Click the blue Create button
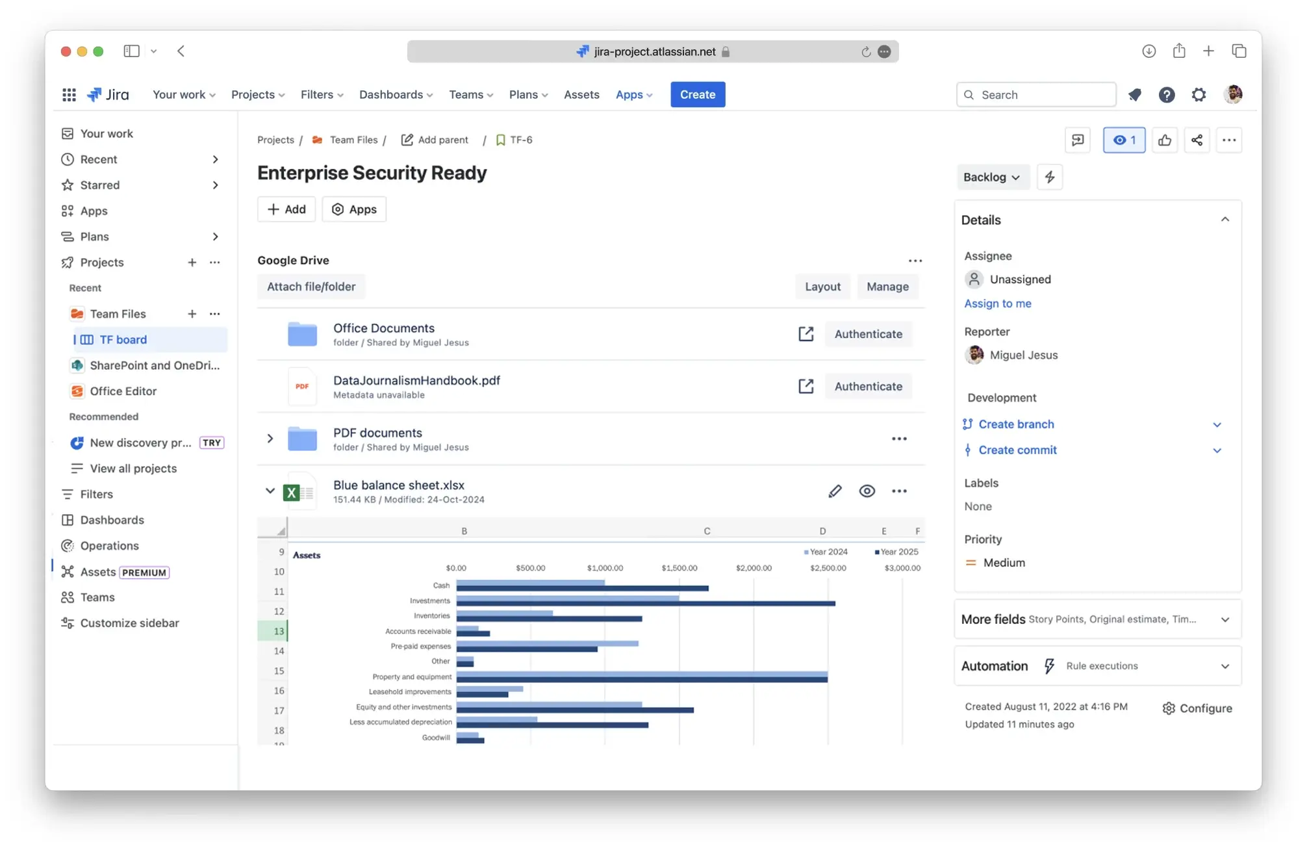The height and width of the screenshot is (850, 1307). point(698,95)
